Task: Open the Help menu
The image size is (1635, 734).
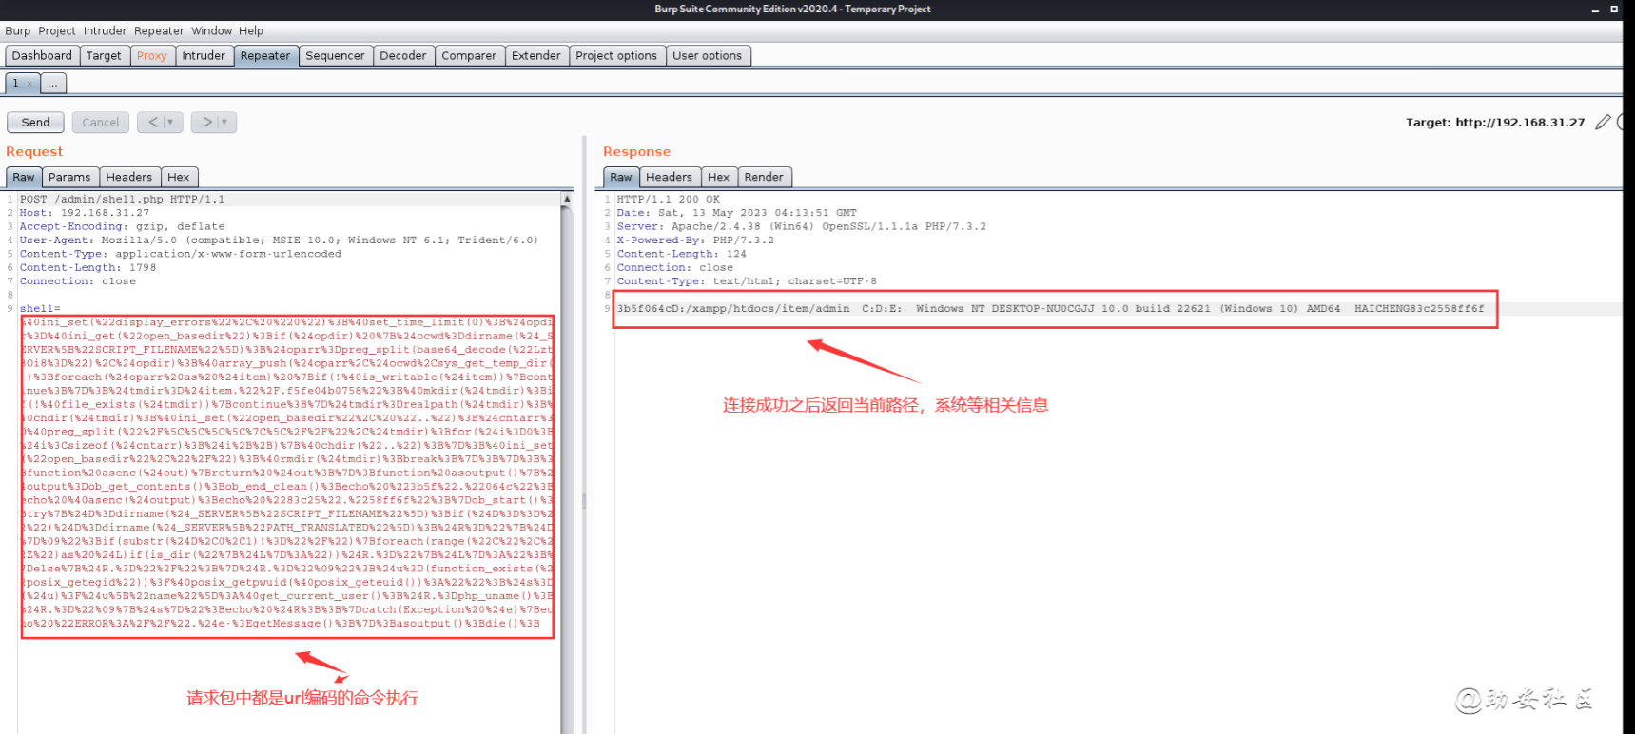Action: [251, 30]
